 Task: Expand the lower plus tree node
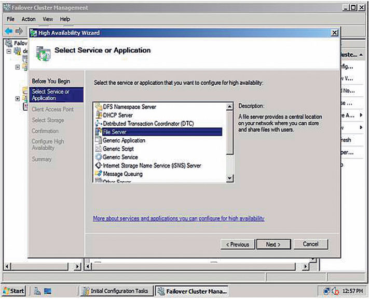18,99
